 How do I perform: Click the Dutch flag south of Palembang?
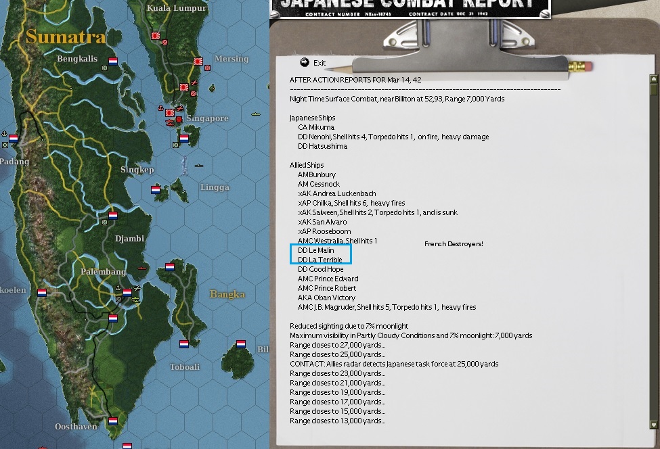tap(113, 318)
